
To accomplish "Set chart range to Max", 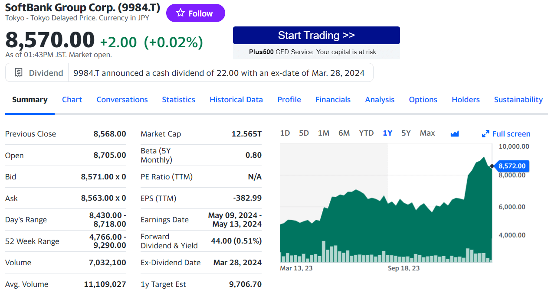I will 427,133.
